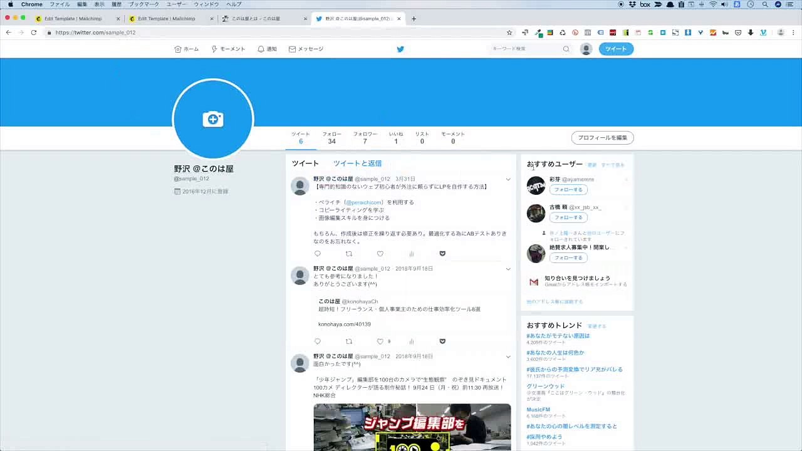Open the #あなたがモテない原因は trend
Image resolution: width=802 pixels, height=451 pixels.
point(558,336)
